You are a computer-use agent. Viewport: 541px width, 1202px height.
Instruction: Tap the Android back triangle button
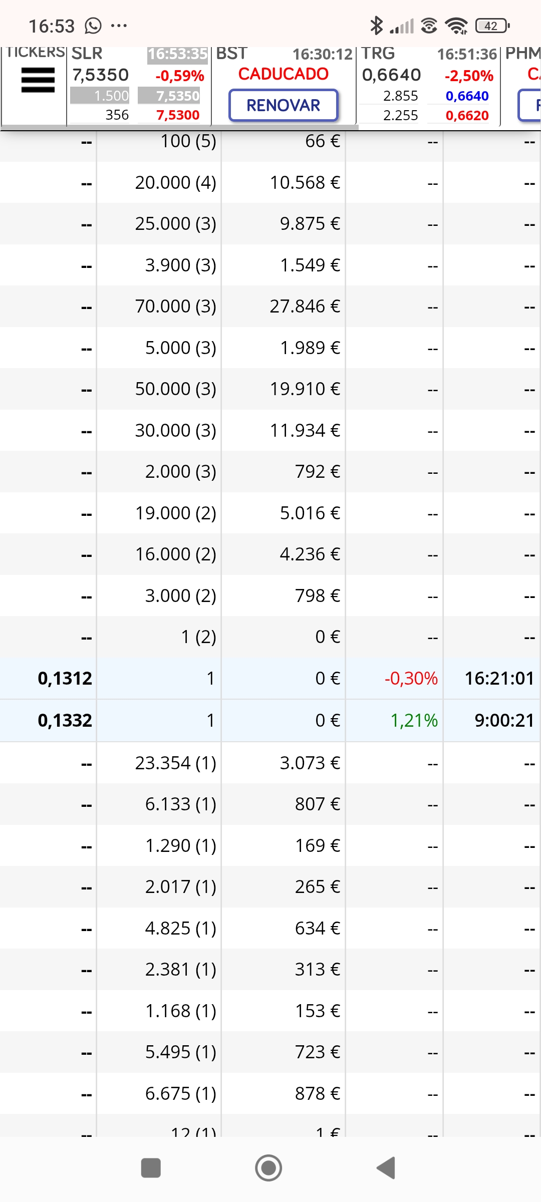[386, 1168]
